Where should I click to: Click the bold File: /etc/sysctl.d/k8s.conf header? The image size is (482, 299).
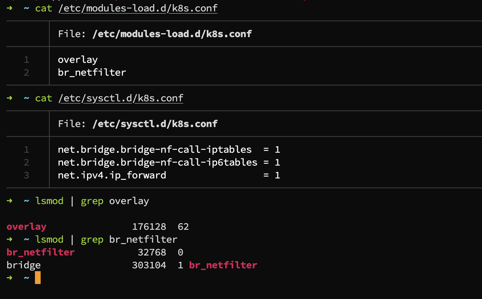pos(138,124)
